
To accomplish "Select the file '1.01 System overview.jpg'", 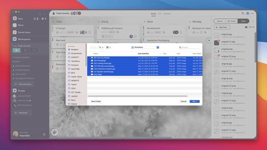I will [x=145, y=72].
